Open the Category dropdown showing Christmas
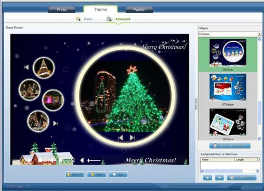Viewport: 264px width, 191px height. click(230, 34)
